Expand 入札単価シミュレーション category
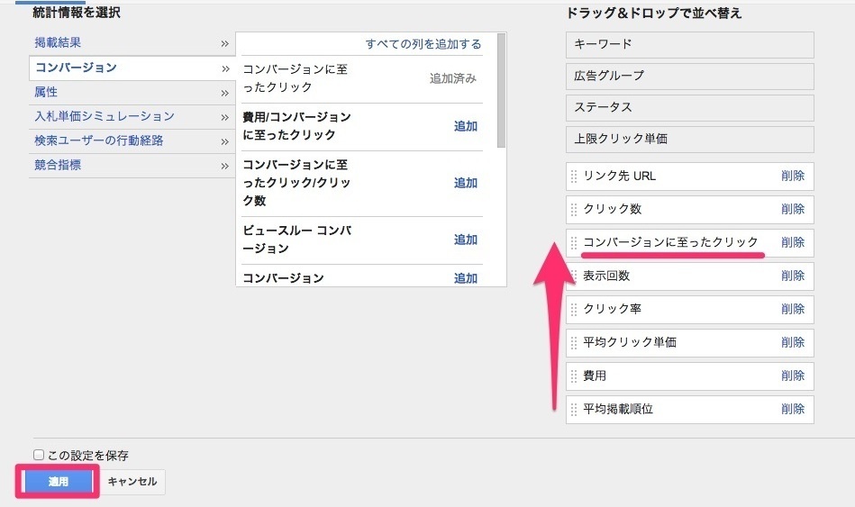This screenshot has width=855, height=507. pos(132,116)
